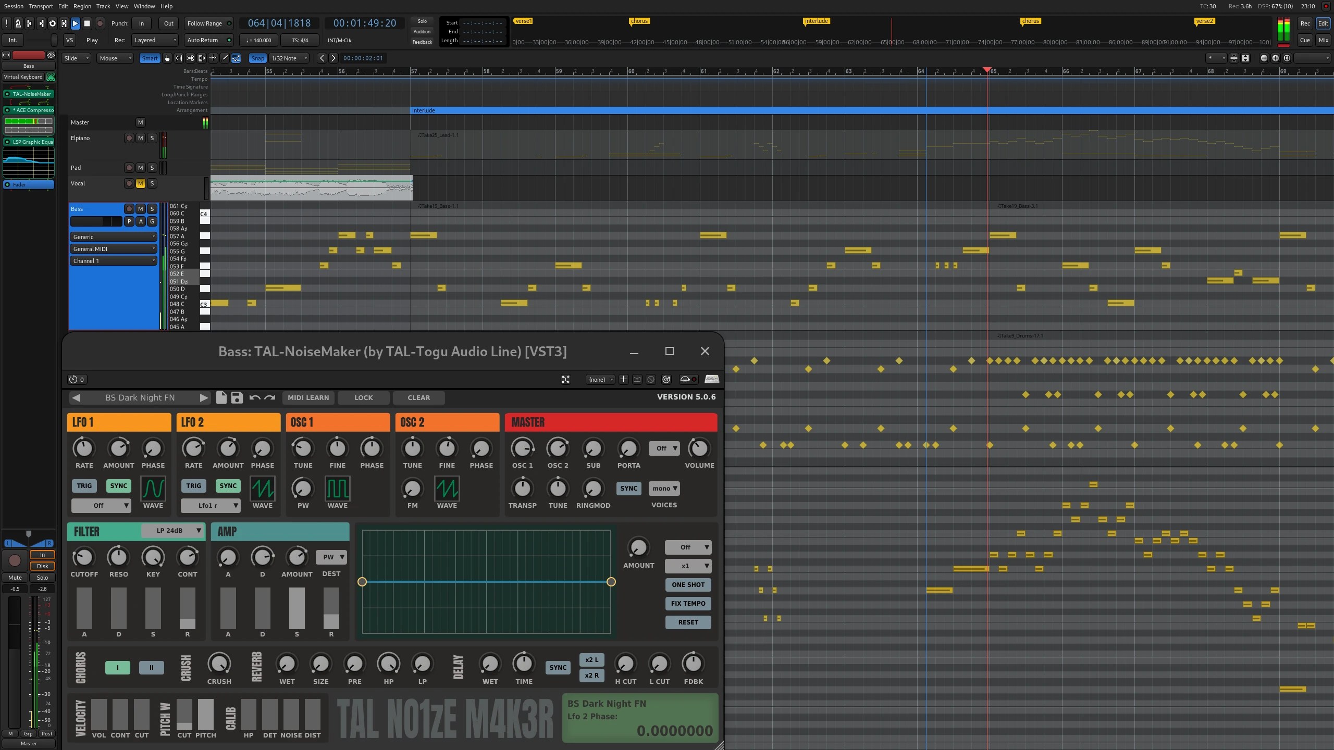Select the Draw pencil tool

click(225, 58)
